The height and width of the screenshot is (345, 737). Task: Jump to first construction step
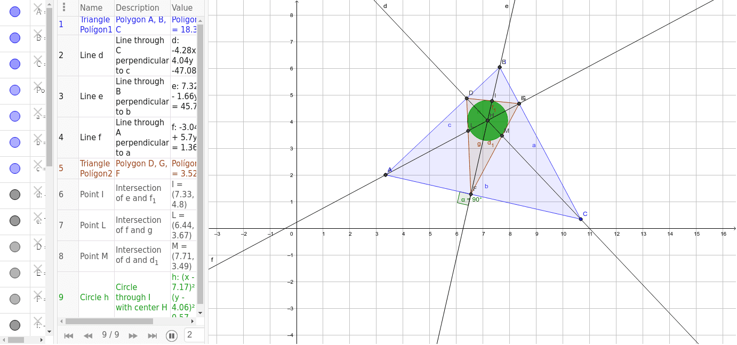68,335
